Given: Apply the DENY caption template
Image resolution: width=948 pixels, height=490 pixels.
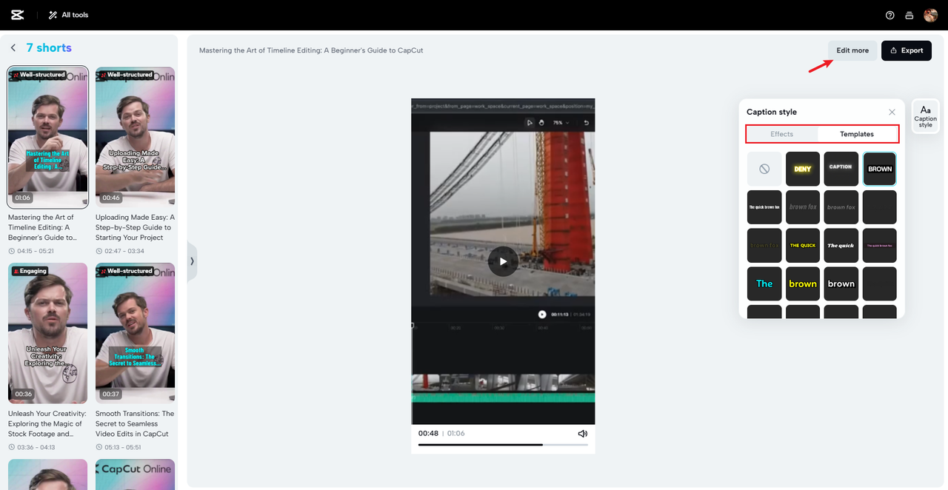Looking at the screenshot, I should 802,168.
